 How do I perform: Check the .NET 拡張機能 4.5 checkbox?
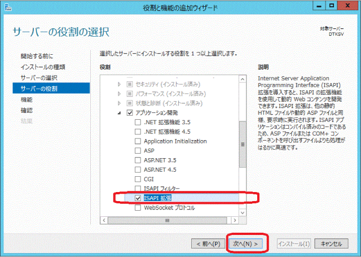coord(138,132)
